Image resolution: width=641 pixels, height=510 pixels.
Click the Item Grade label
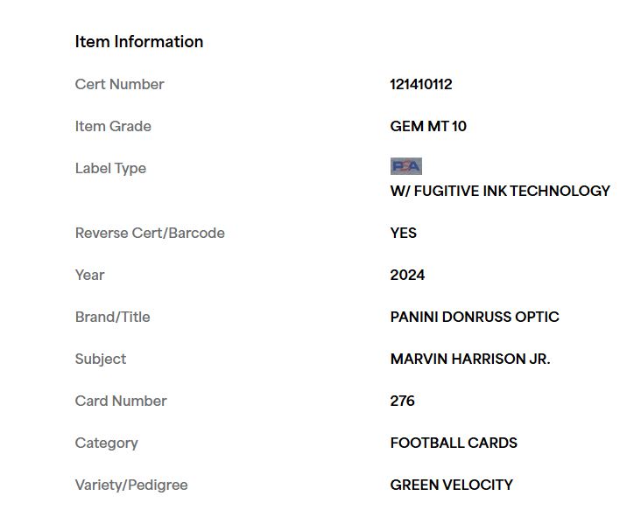point(113,126)
